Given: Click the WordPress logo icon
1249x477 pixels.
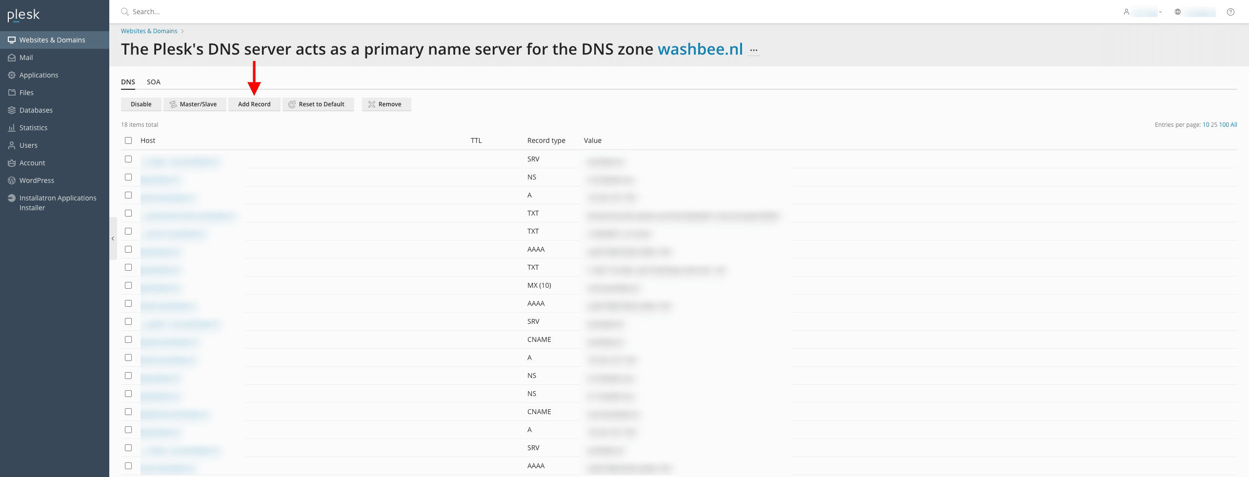Looking at the screenshot, I should 12,180.
